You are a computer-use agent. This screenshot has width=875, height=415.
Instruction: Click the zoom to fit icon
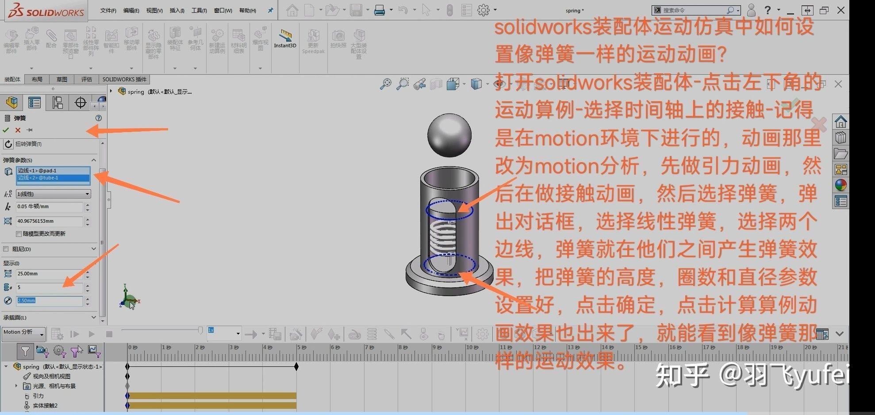[x=386, y=84]
